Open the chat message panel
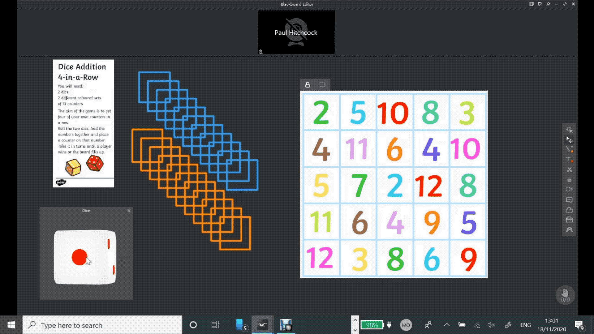The height and width of the screenshot is (334, 594). point(569,200)
